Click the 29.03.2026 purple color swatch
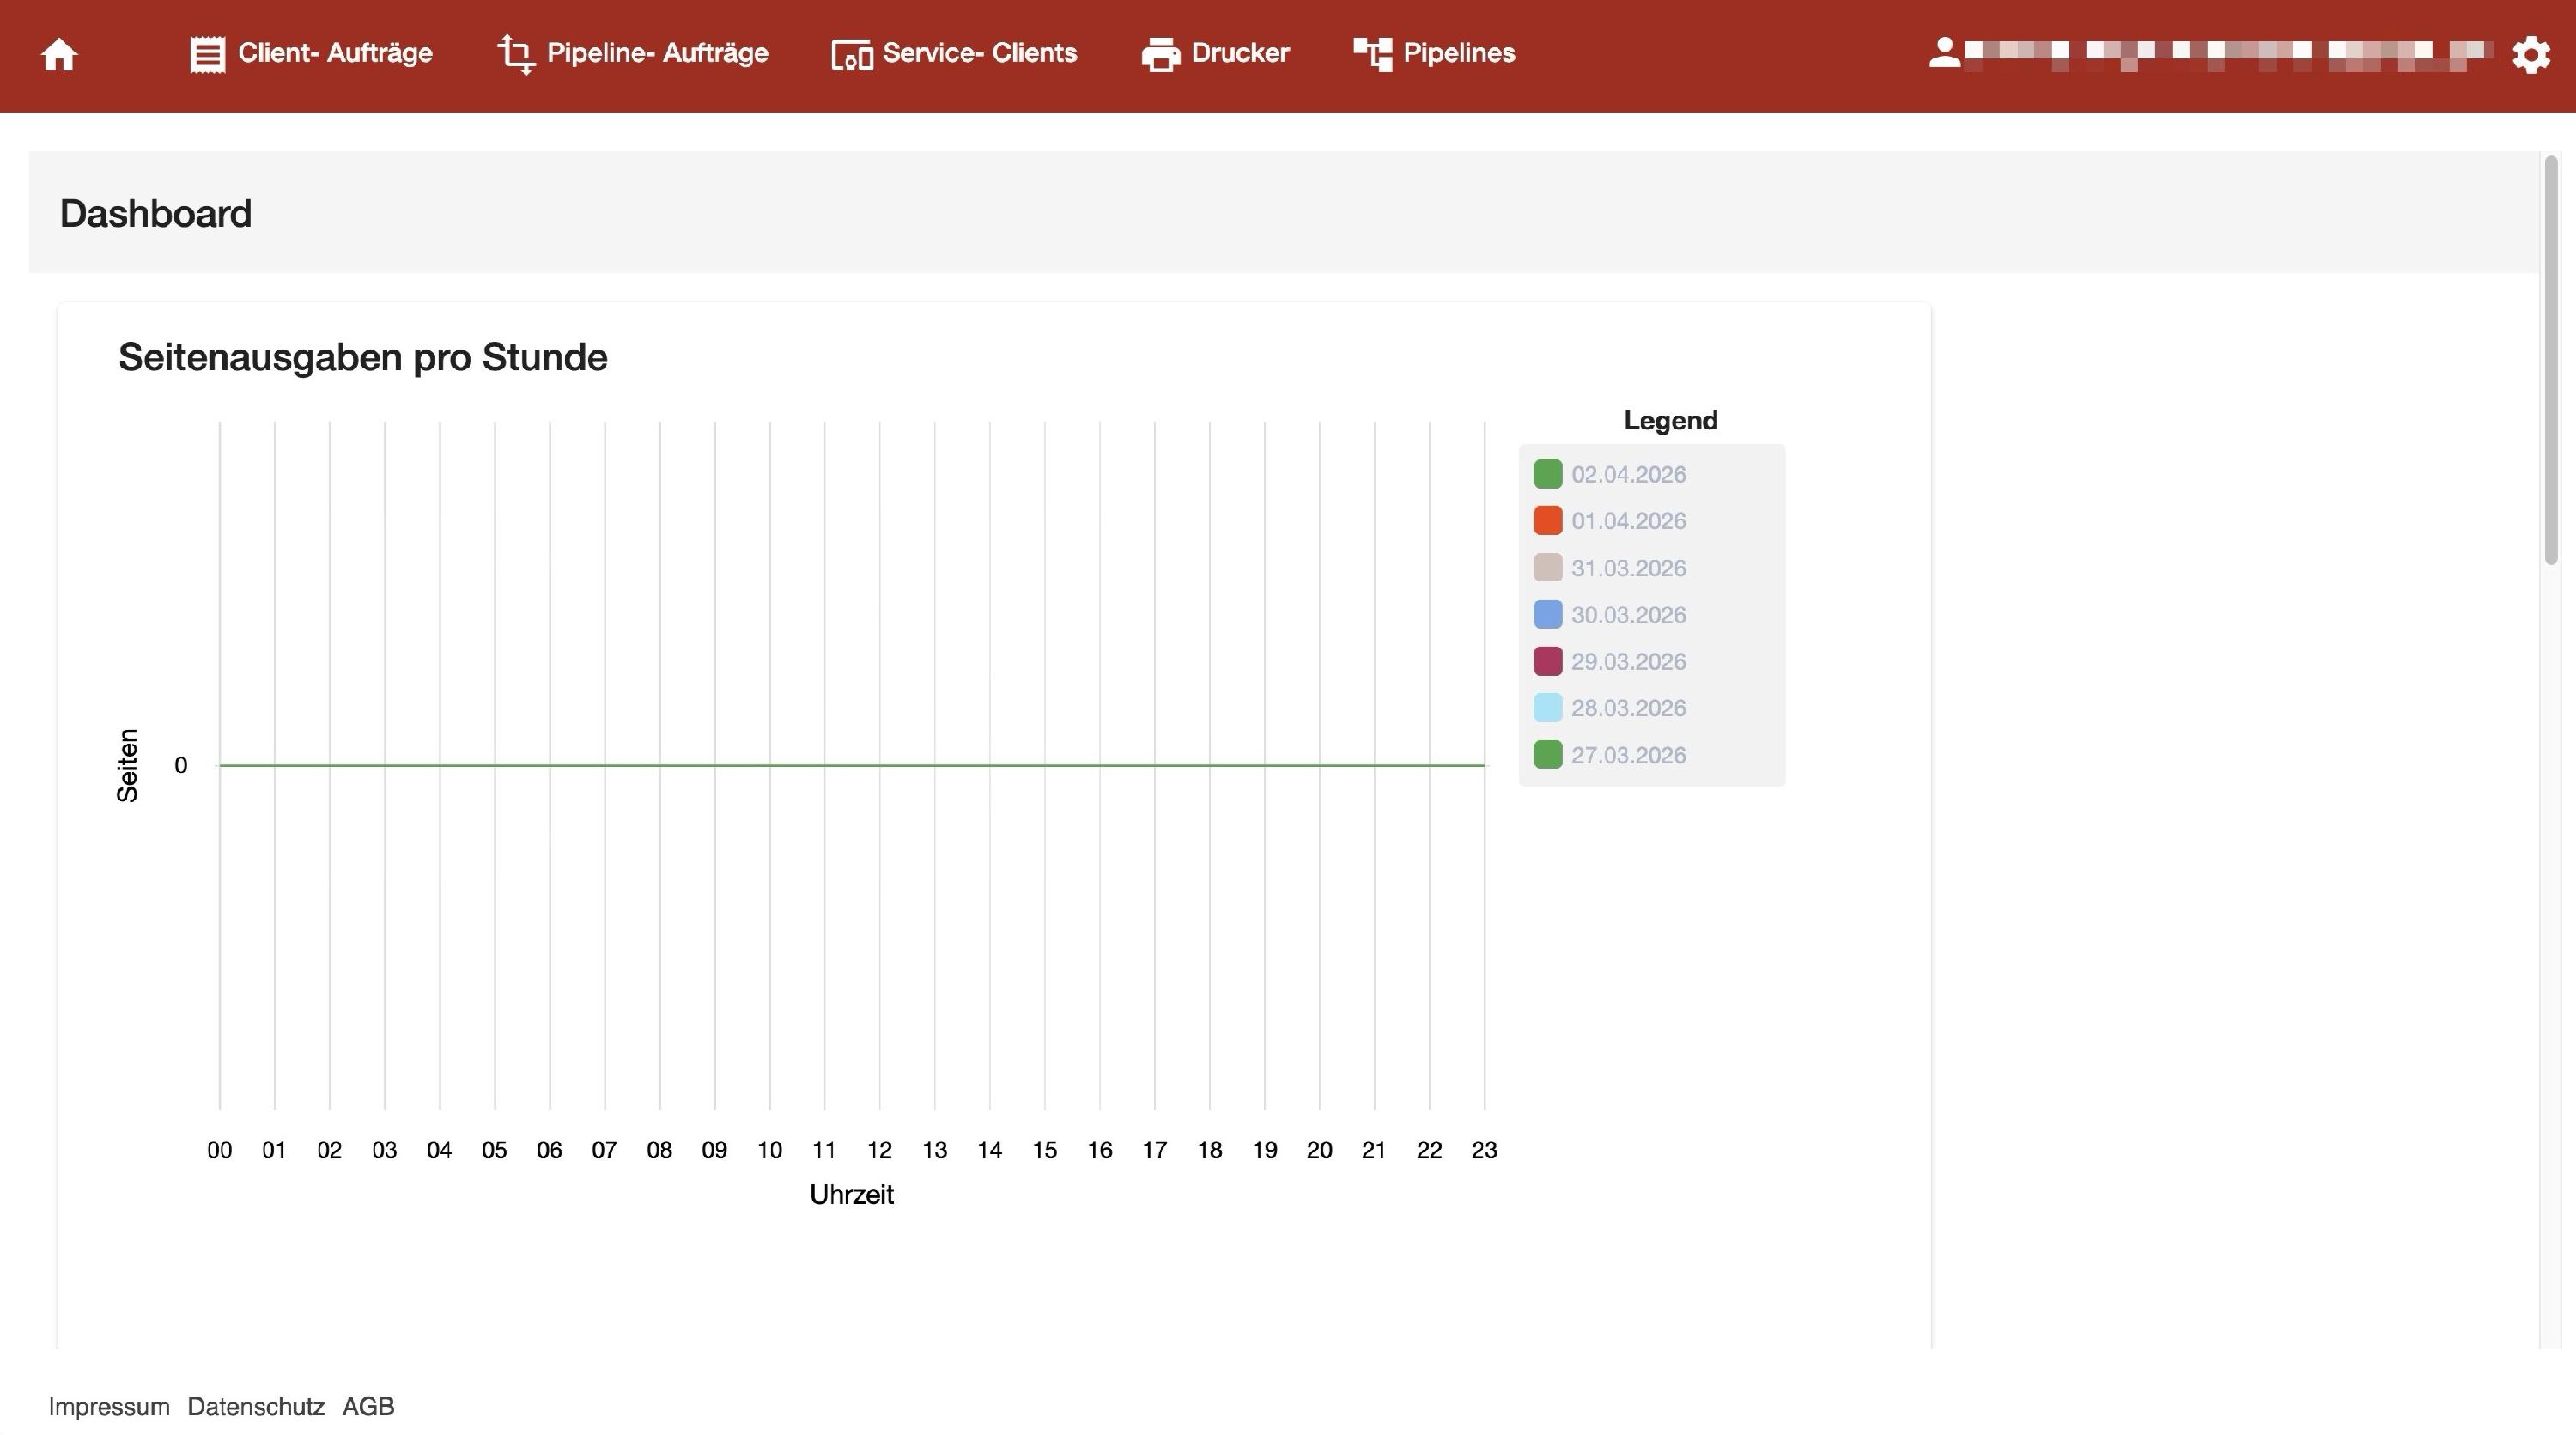Viewport: 2576px width, 1435px height. 1547,661
